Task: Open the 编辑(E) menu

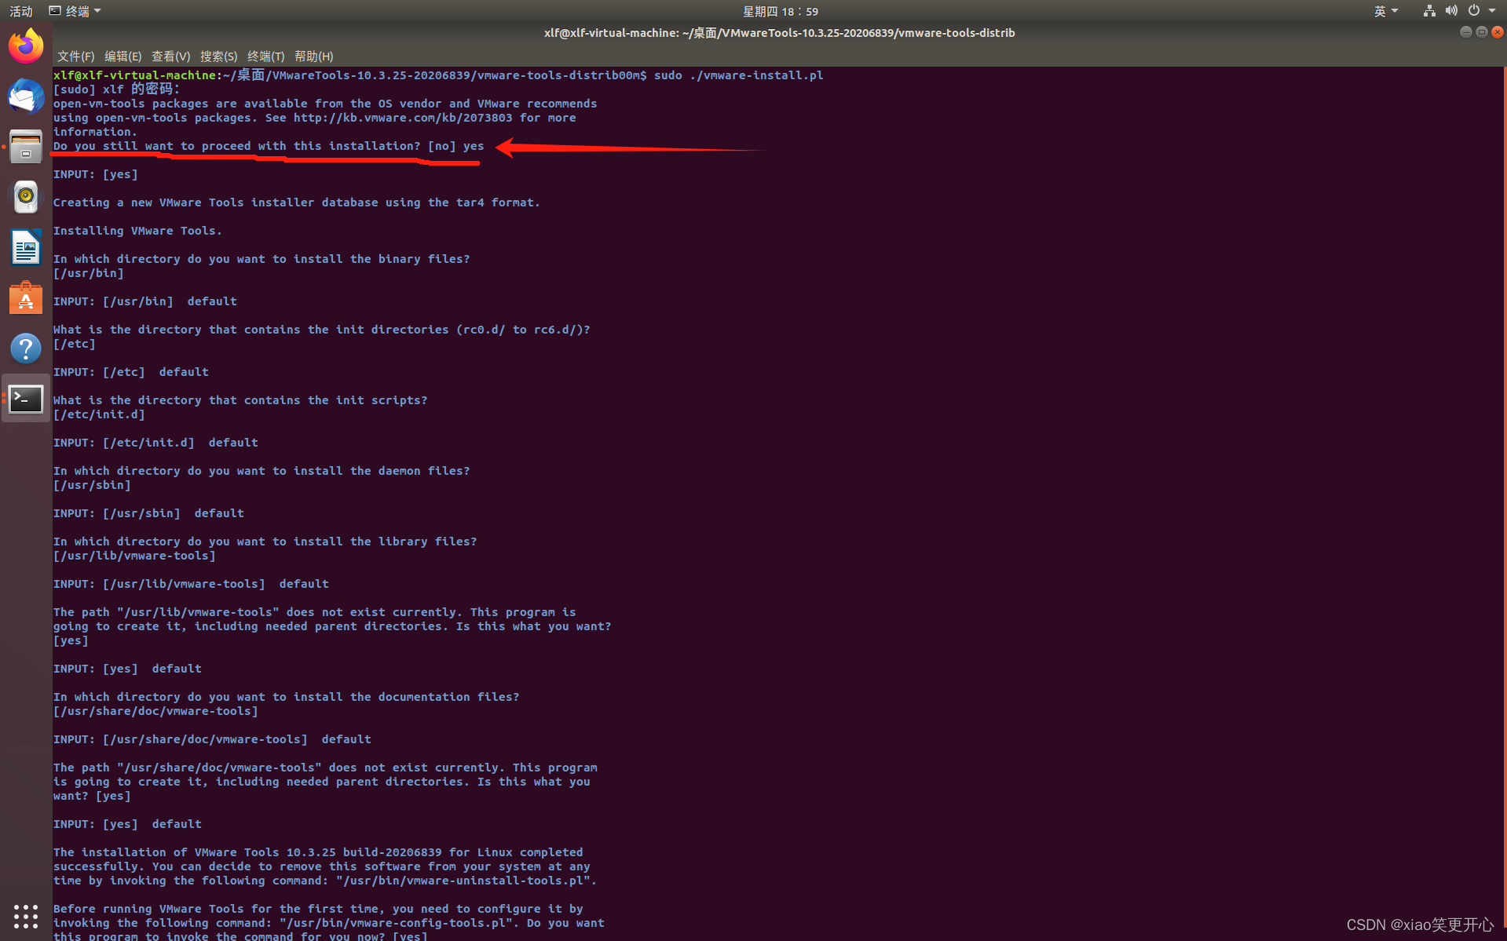Action: click(123, 57)
